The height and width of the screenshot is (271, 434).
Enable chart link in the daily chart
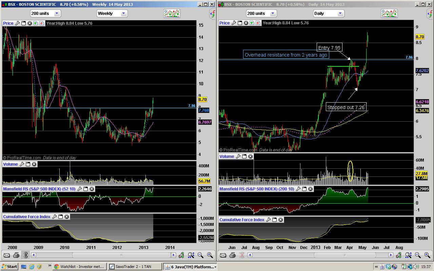[242, 255]
